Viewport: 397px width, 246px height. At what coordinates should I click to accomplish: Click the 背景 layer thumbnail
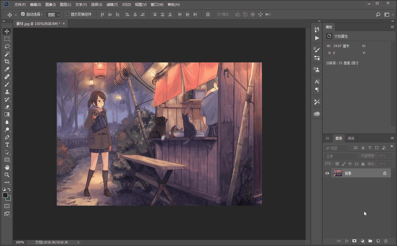(337, 173)
